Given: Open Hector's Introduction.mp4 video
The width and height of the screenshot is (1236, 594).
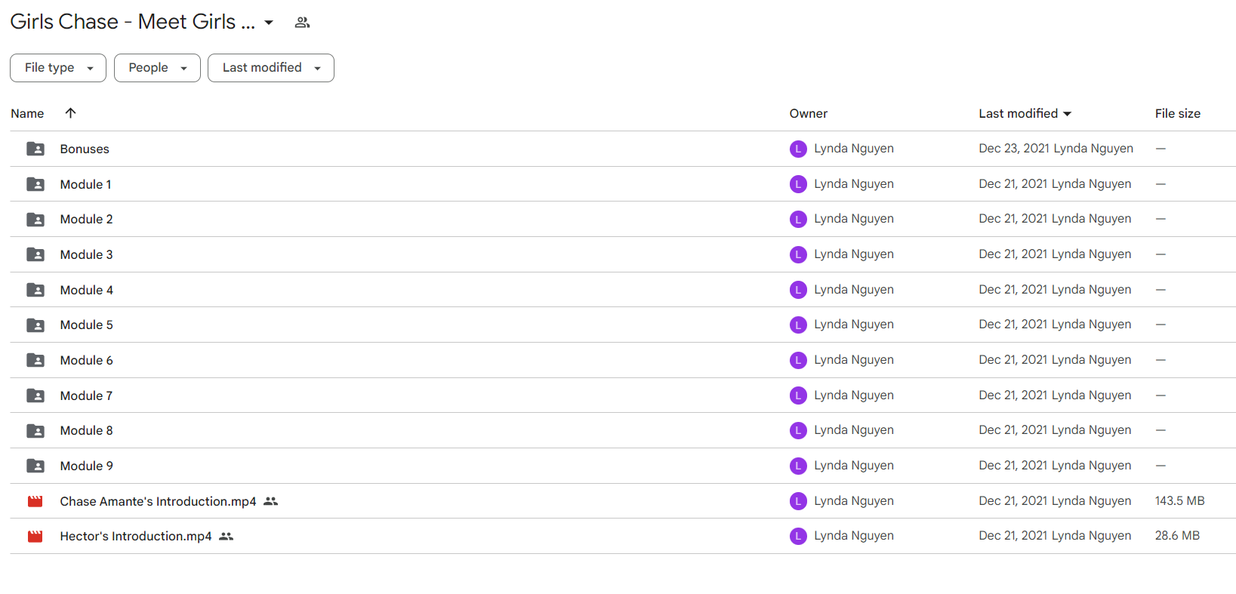Looking at the screenshot, I should coord(136,536).
